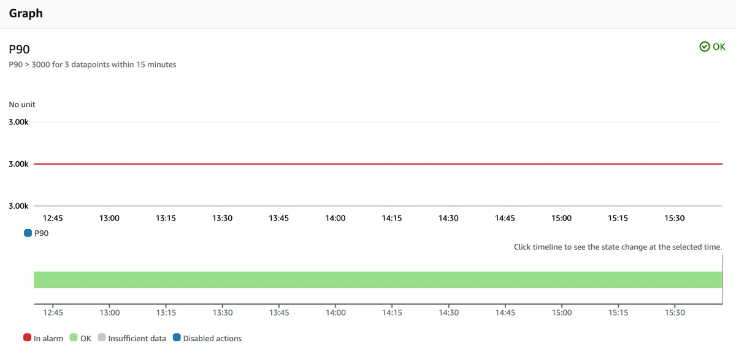Select the green OK swatch in bottom legend
This screenshot has width=736, height=351.
click(74, 338)
